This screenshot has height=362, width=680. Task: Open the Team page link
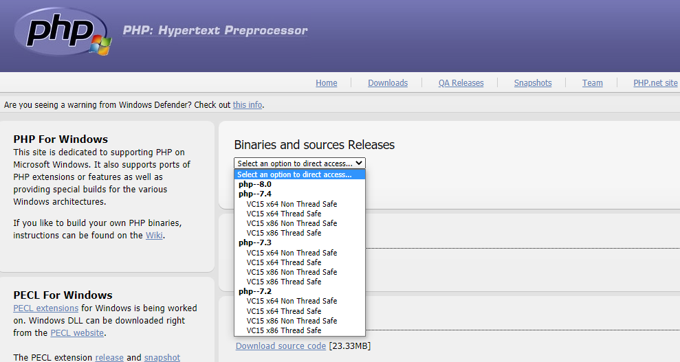click(x=593, y=82)
